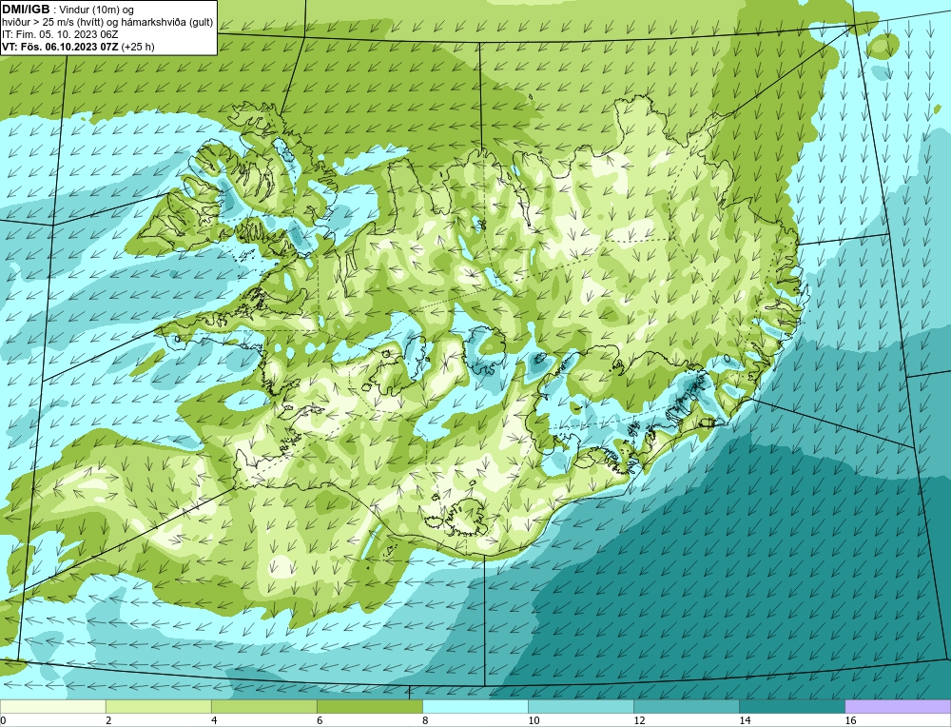Click legend label '8'

[425, 720]
